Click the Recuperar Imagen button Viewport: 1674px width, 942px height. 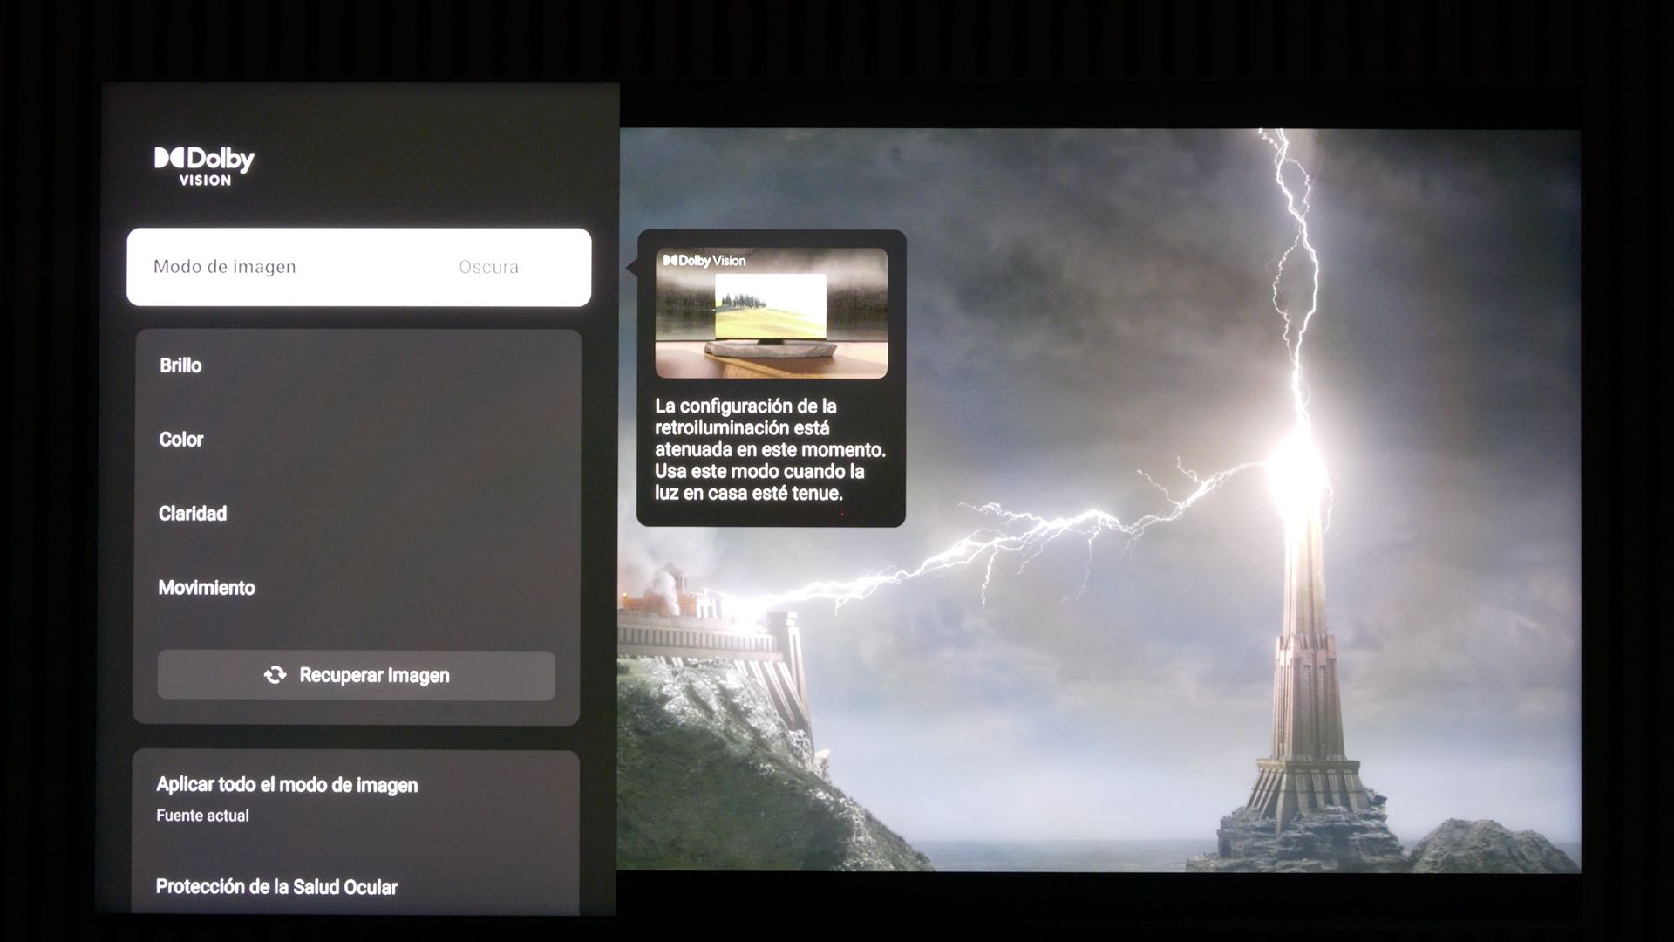(356, 675)
